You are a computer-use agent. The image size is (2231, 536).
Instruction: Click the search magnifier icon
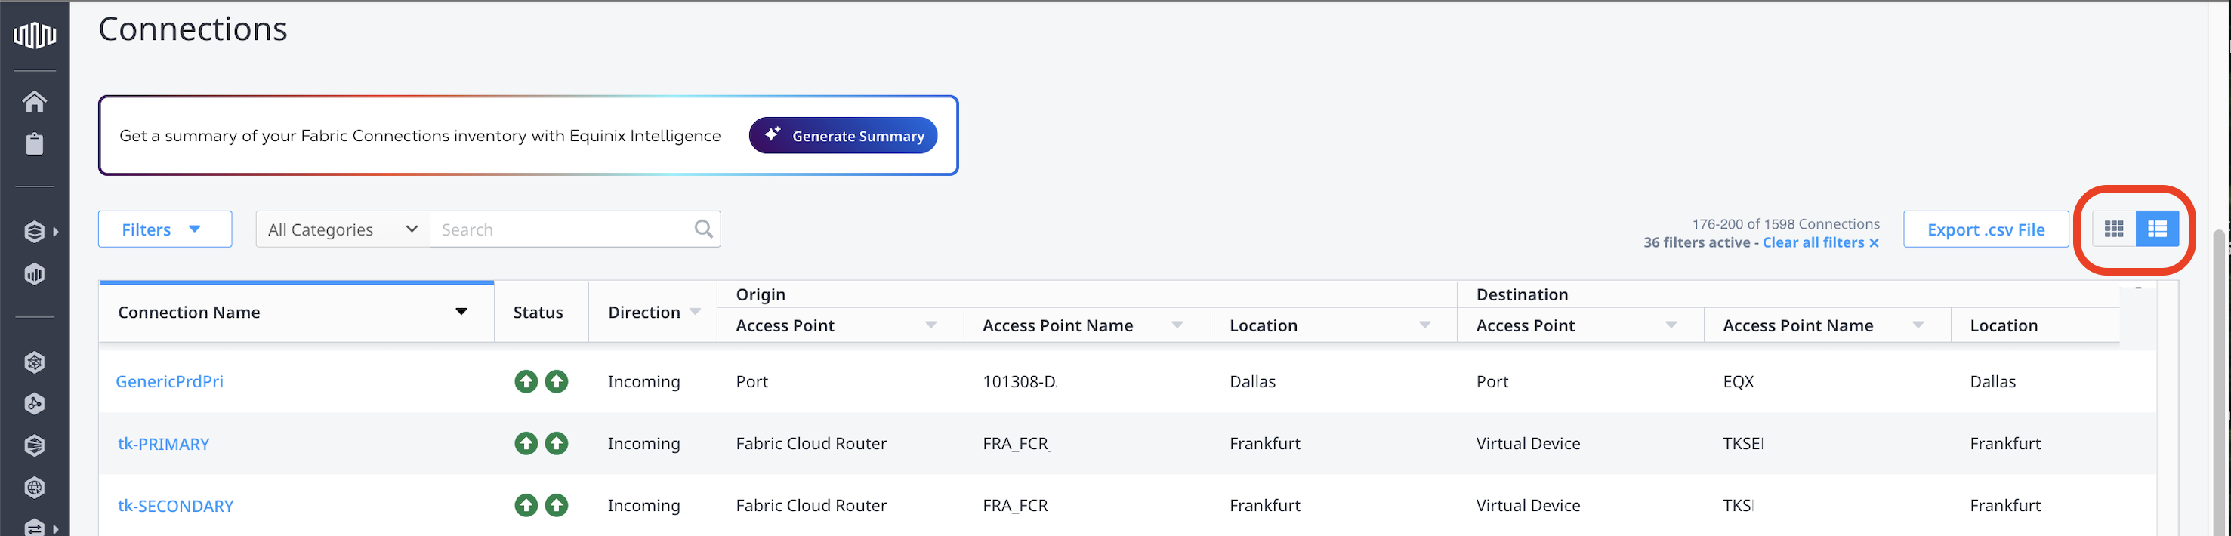[703, 229]
